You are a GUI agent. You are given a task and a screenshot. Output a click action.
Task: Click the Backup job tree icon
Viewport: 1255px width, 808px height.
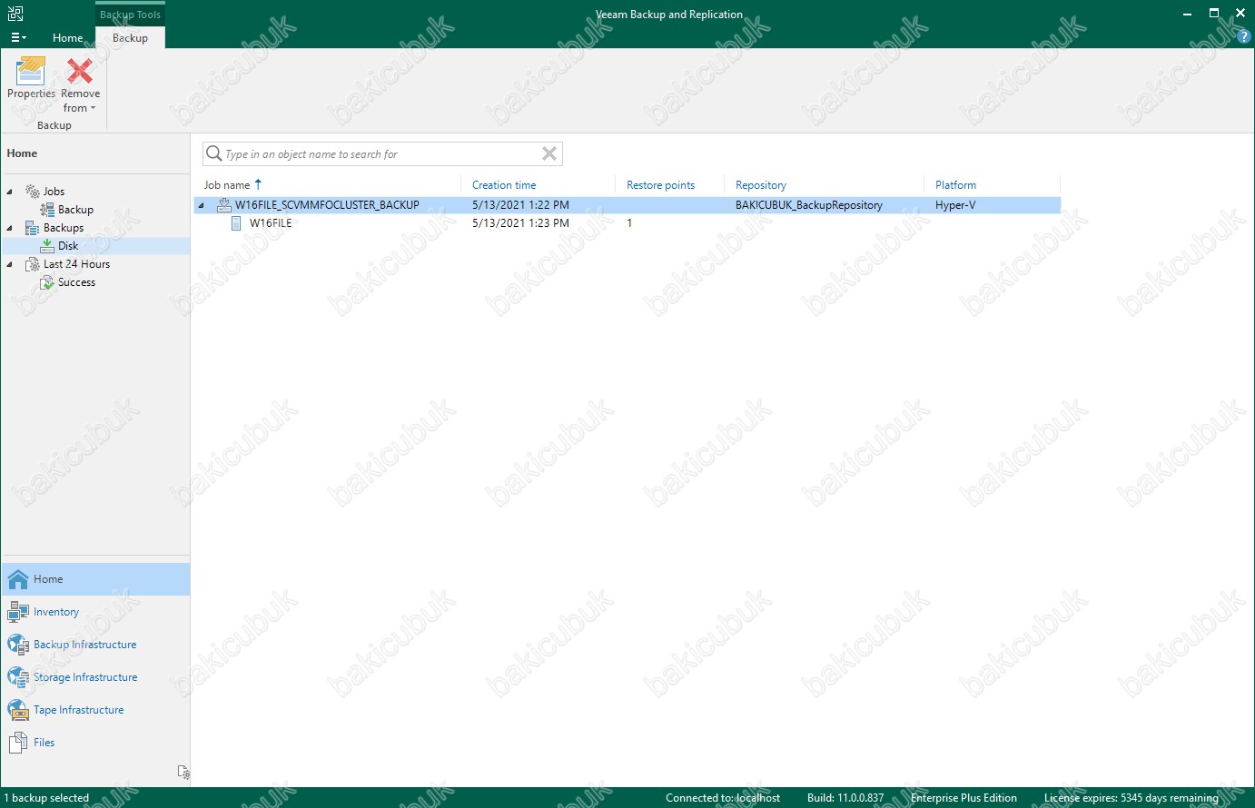[x=47, y=210]
